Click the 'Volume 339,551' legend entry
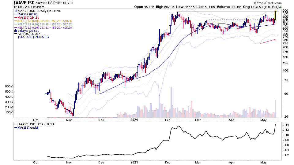294x165 pixels. tap(28, 31)
